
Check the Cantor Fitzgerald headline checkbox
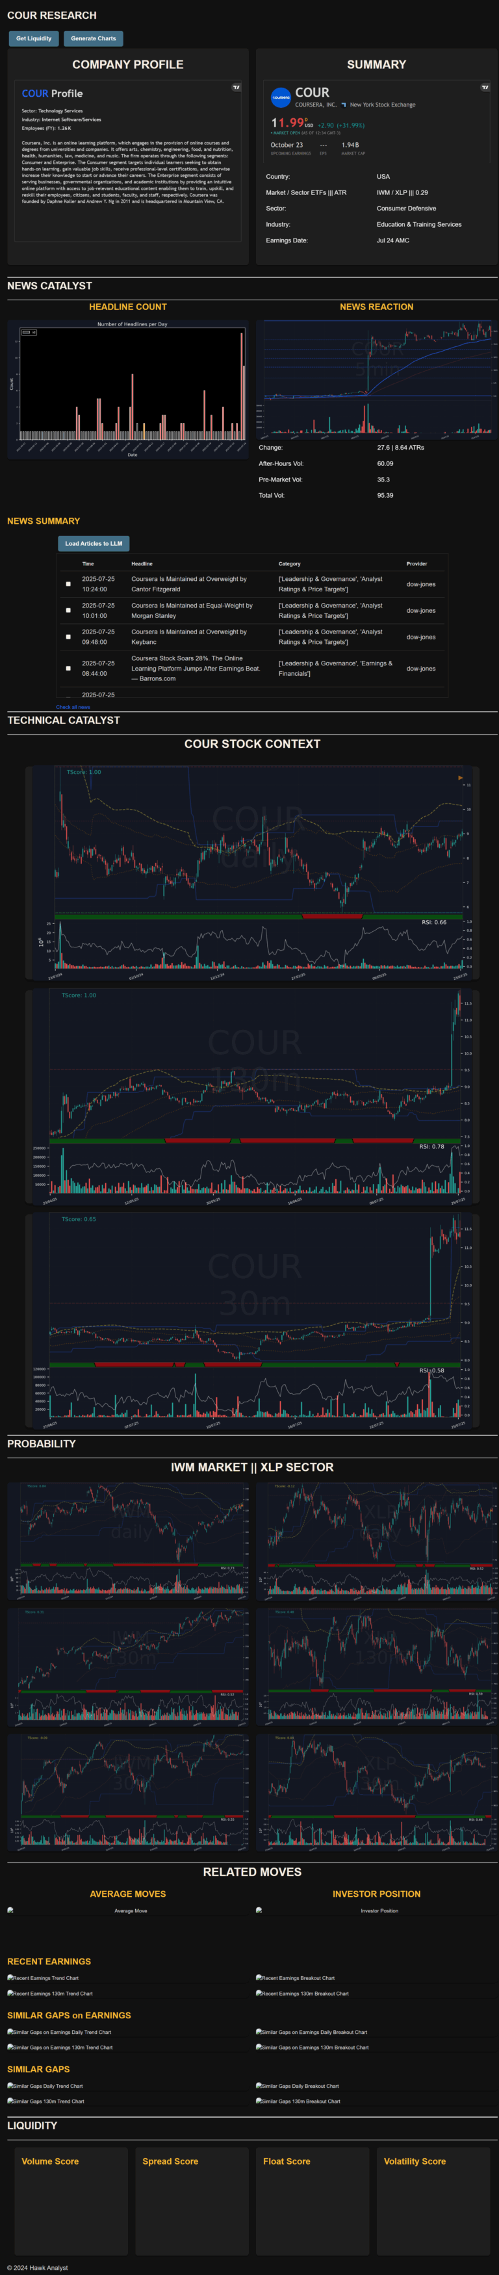[68, 585]
